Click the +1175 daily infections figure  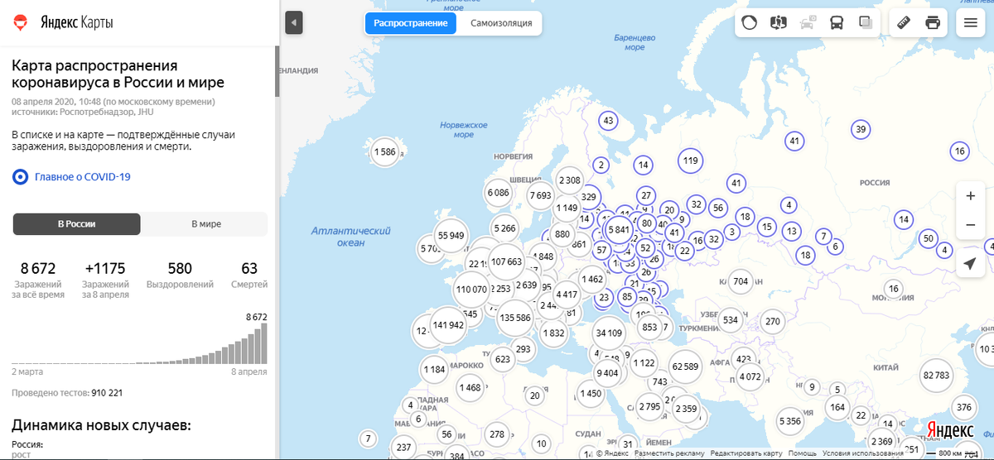point(104,268)
